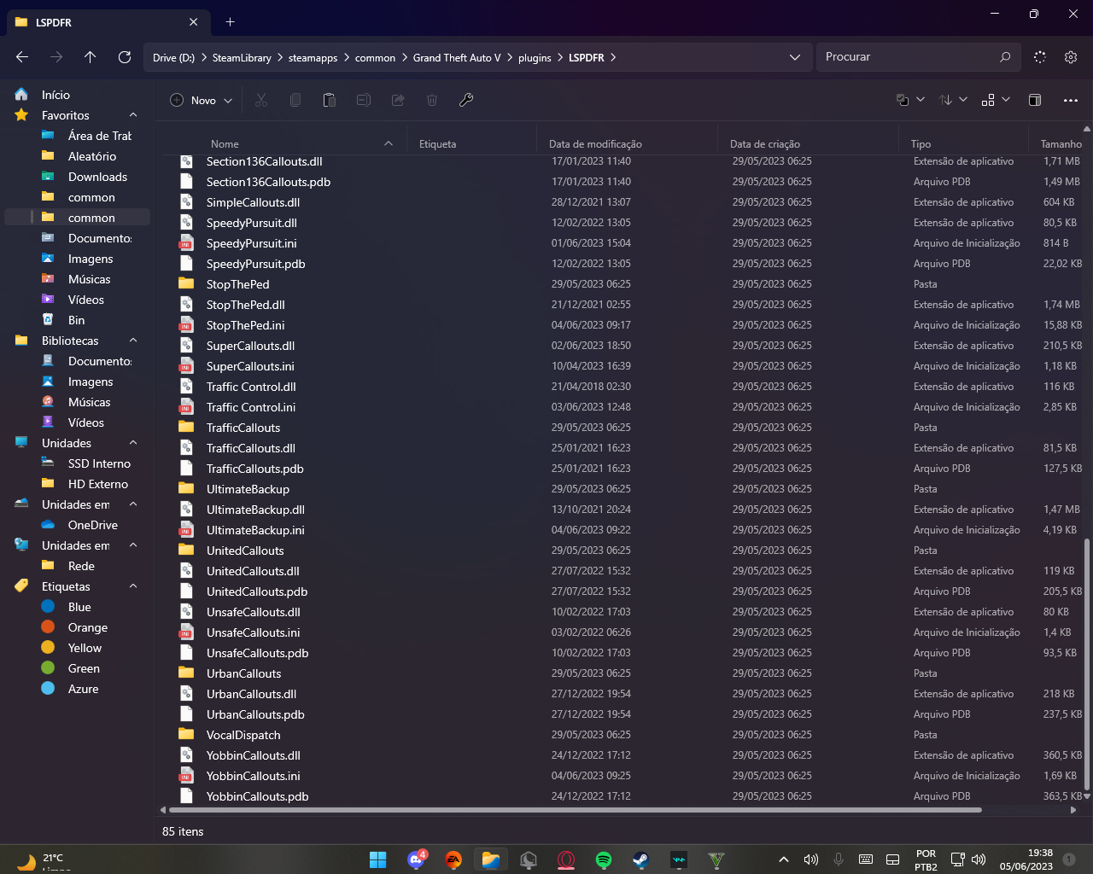Collapse the Etiquetas section
1093x874 pixels.
click(x=133, y=586)
